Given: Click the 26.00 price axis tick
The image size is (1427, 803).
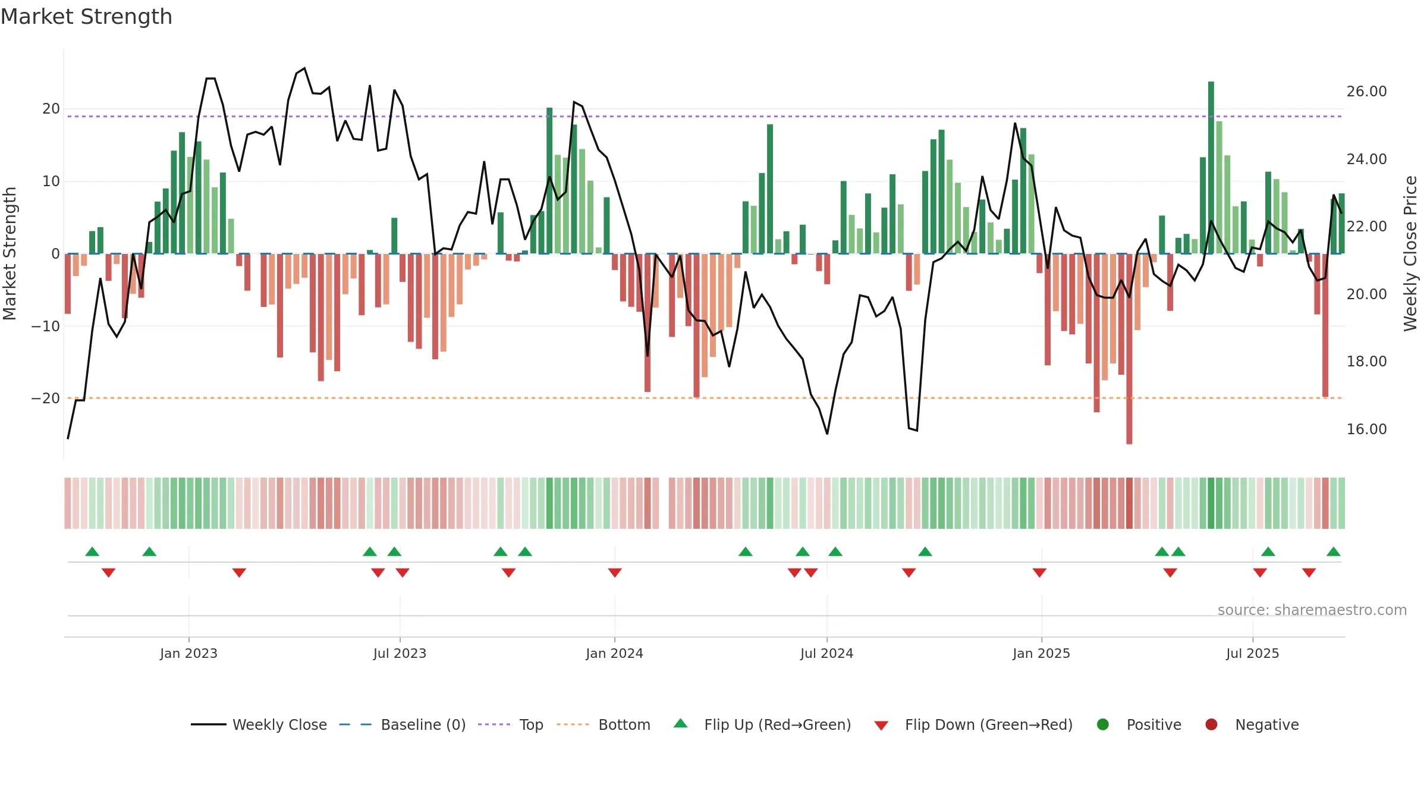Looking at the screenshot, I should (1366, 92).
